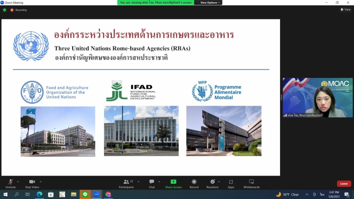Click IFAD headquarters building photo

pyautogui.click(x=141, y=131)
